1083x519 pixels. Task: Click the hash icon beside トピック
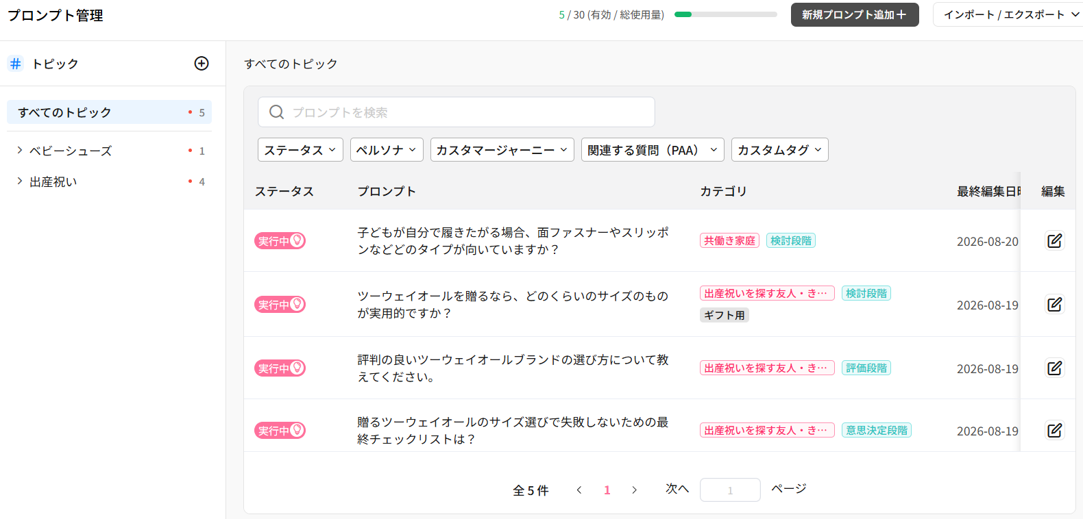tap(15, 64)
